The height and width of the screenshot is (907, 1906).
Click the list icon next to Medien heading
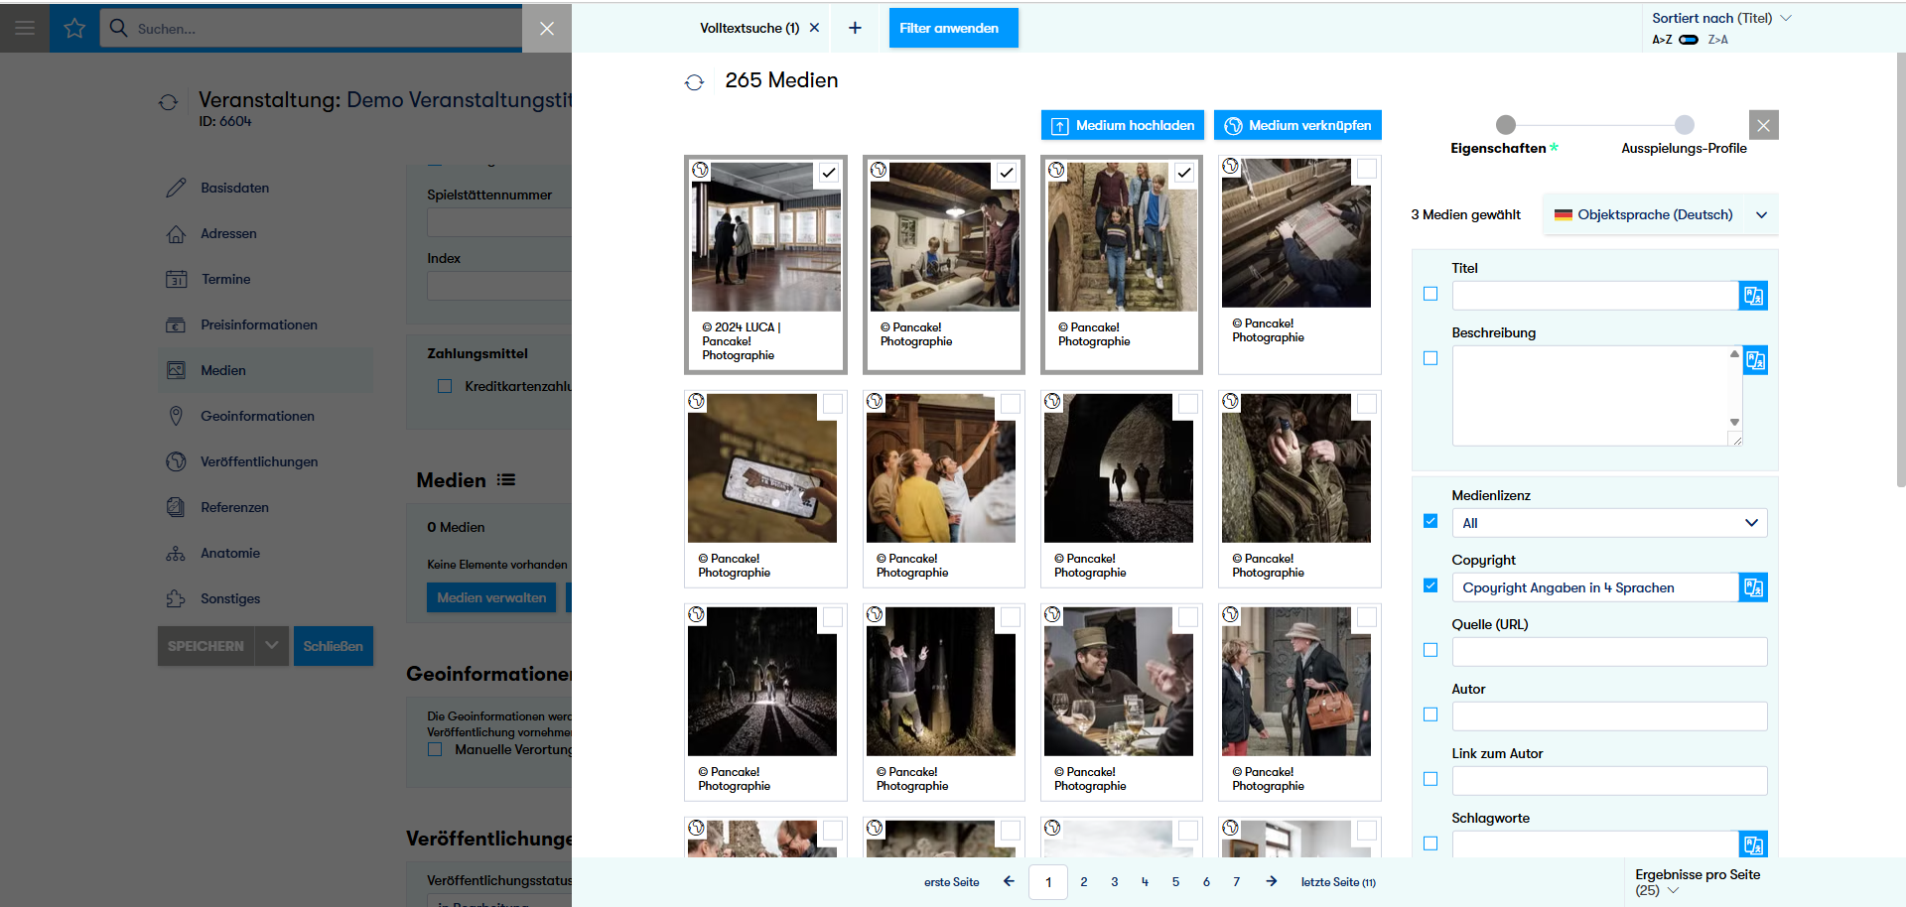pos(506,480)
